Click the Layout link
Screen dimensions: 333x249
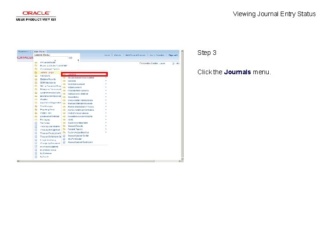point(162,63)
